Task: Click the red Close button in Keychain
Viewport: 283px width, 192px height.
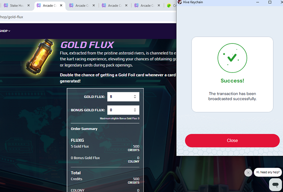Action: (x=232, y=141)
